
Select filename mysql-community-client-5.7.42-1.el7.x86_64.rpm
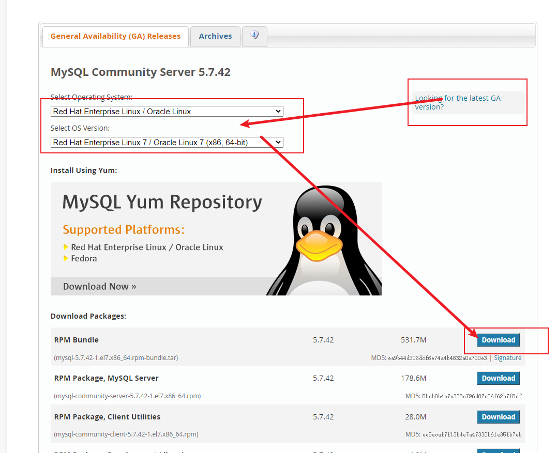point(126,434)
